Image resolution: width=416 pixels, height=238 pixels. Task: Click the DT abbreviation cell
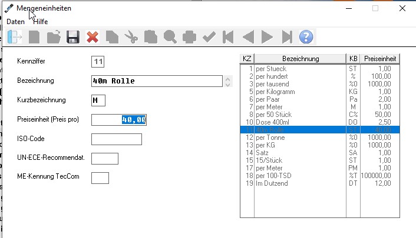pyautogui.click(x=353, y=183)
